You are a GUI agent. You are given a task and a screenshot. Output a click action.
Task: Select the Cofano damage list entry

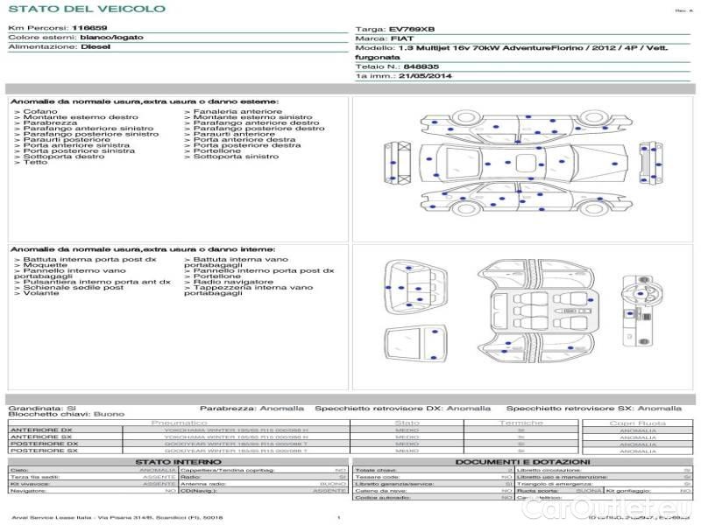point(40,112)
